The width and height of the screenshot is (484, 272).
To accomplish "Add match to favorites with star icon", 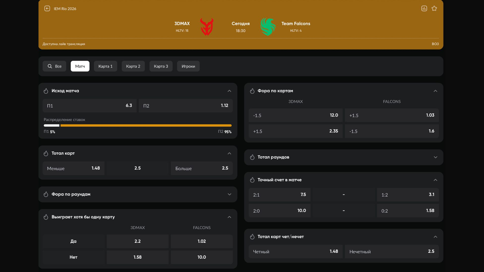I will click(434, 9).
